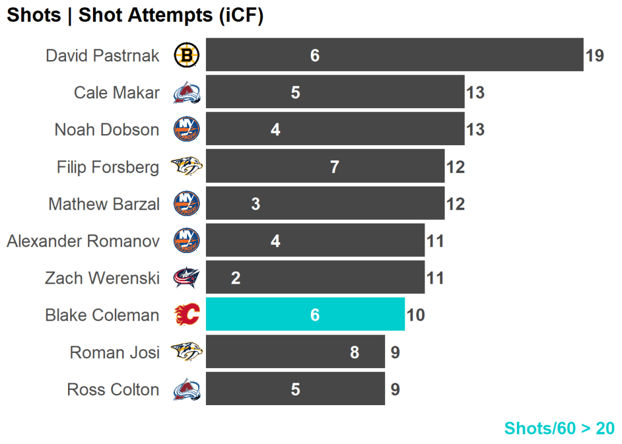
Task: Click the Islanders logo by Alexander Romanov
Action: click(186, 241)
